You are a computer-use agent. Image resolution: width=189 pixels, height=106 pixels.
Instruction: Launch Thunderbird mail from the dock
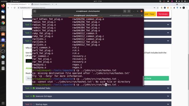pyautogui.click(x=3, y=11)
